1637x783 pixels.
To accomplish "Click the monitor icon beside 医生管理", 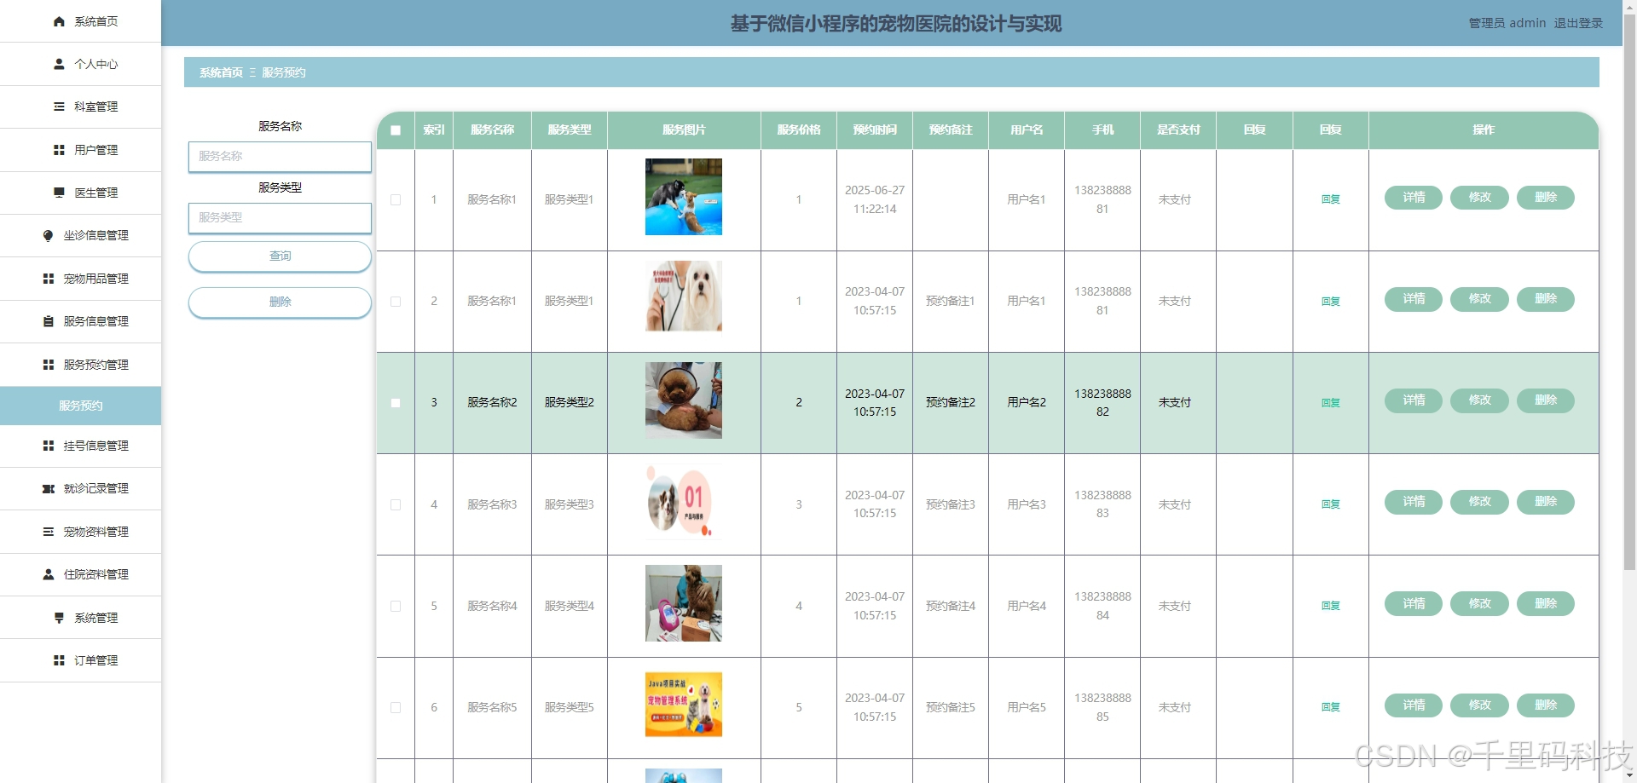I will (59, 193).
